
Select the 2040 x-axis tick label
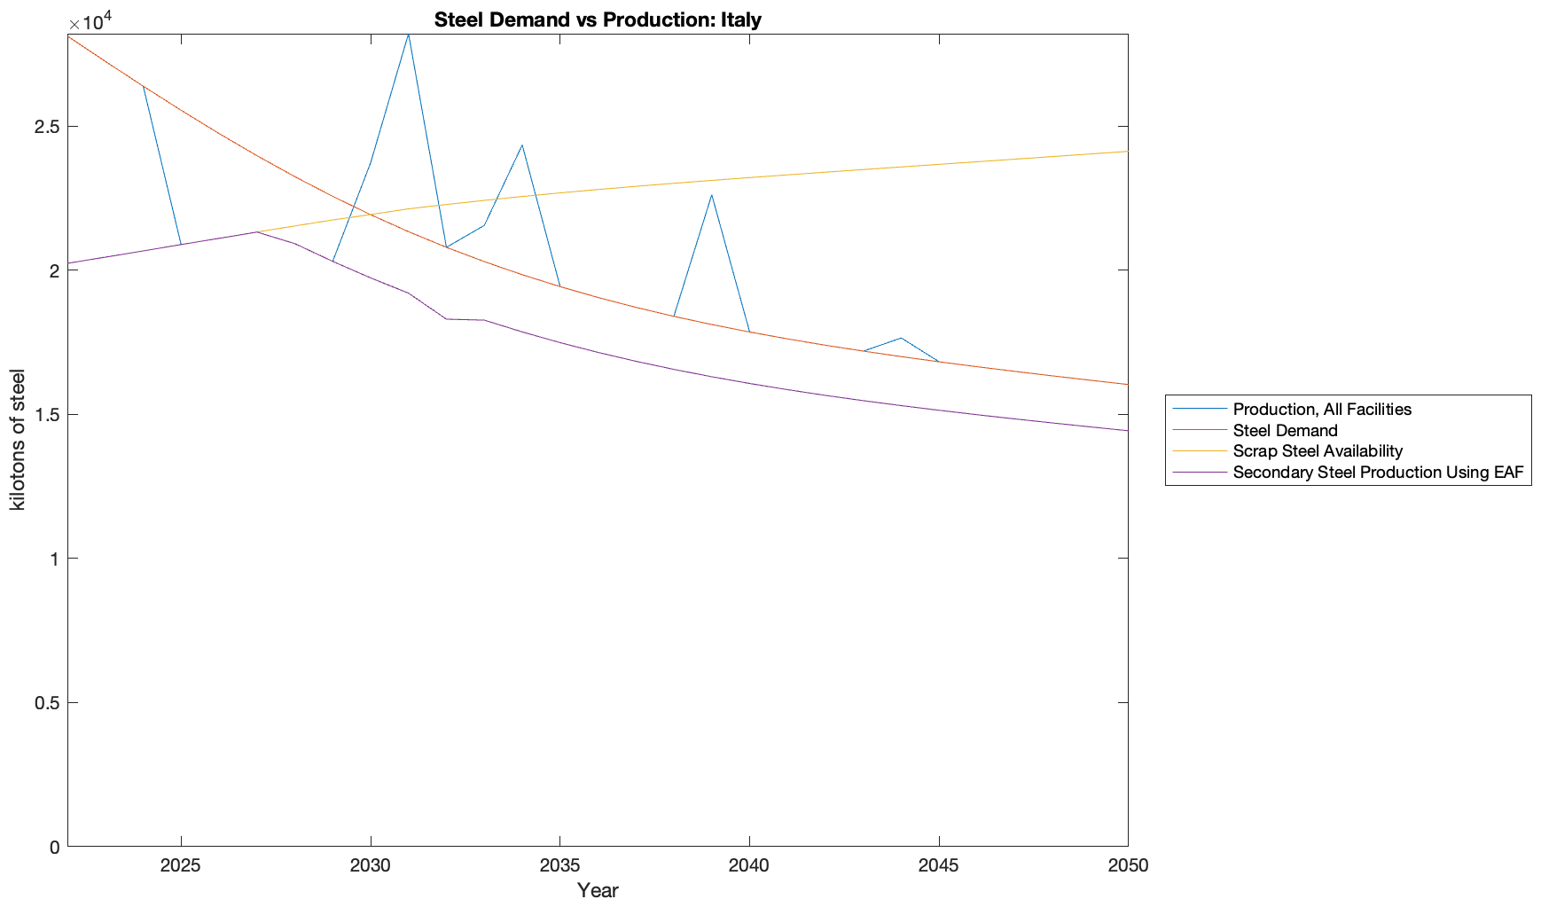[x=749, y=865]
